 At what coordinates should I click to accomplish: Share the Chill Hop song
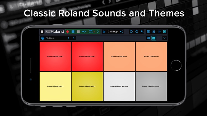(121, 32)
